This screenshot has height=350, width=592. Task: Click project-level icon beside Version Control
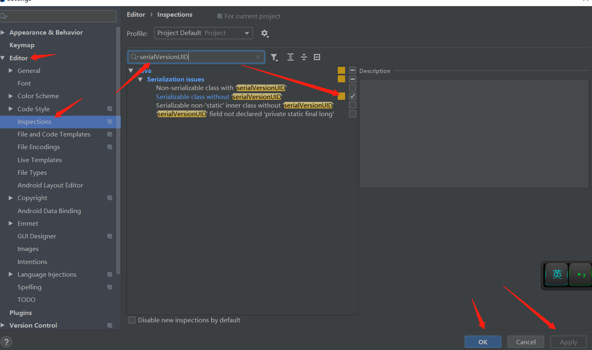tap(110, 325)
